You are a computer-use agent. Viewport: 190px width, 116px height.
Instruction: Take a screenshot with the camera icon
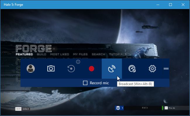point(51,68)
